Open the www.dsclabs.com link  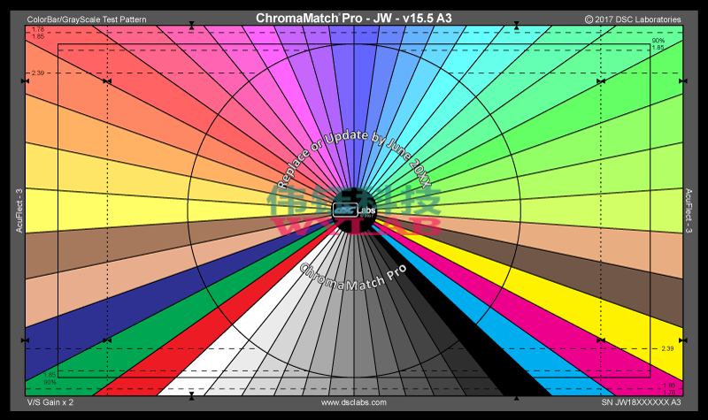click(353, 402)
